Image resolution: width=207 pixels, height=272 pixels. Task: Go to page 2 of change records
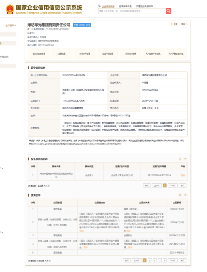[150, 260]
